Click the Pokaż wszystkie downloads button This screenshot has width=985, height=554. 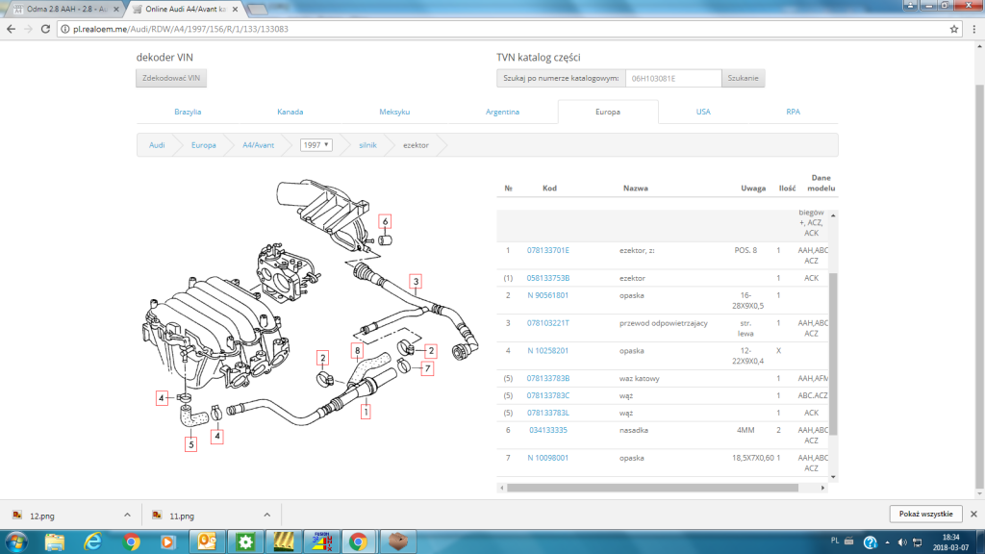pyautogui.click(x=926, y=514)
